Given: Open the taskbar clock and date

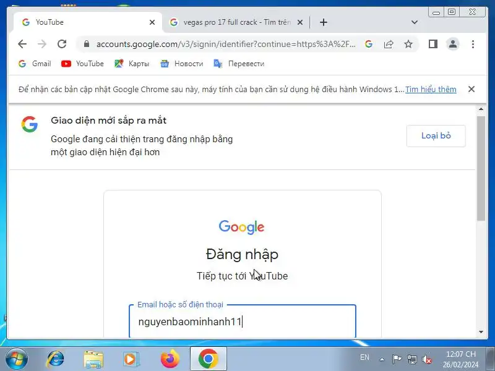Looking at the screenshot, I should pyautogui.click(x=460, y=359).
